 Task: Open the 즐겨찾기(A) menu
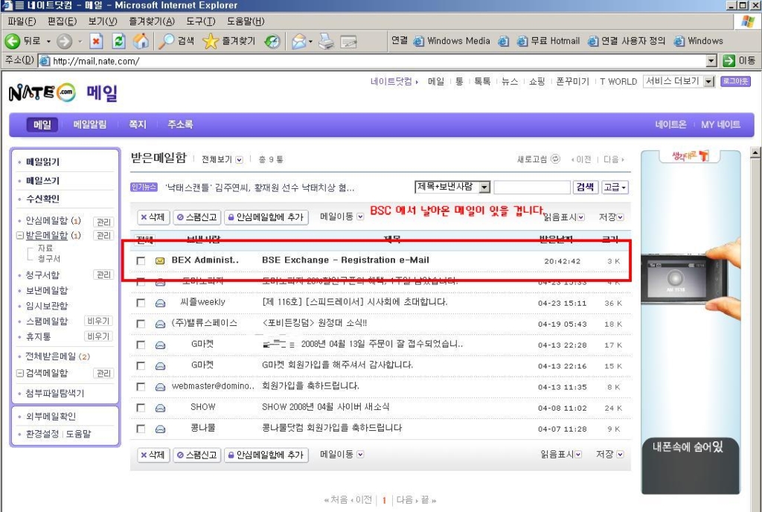[x=152, y=22]
